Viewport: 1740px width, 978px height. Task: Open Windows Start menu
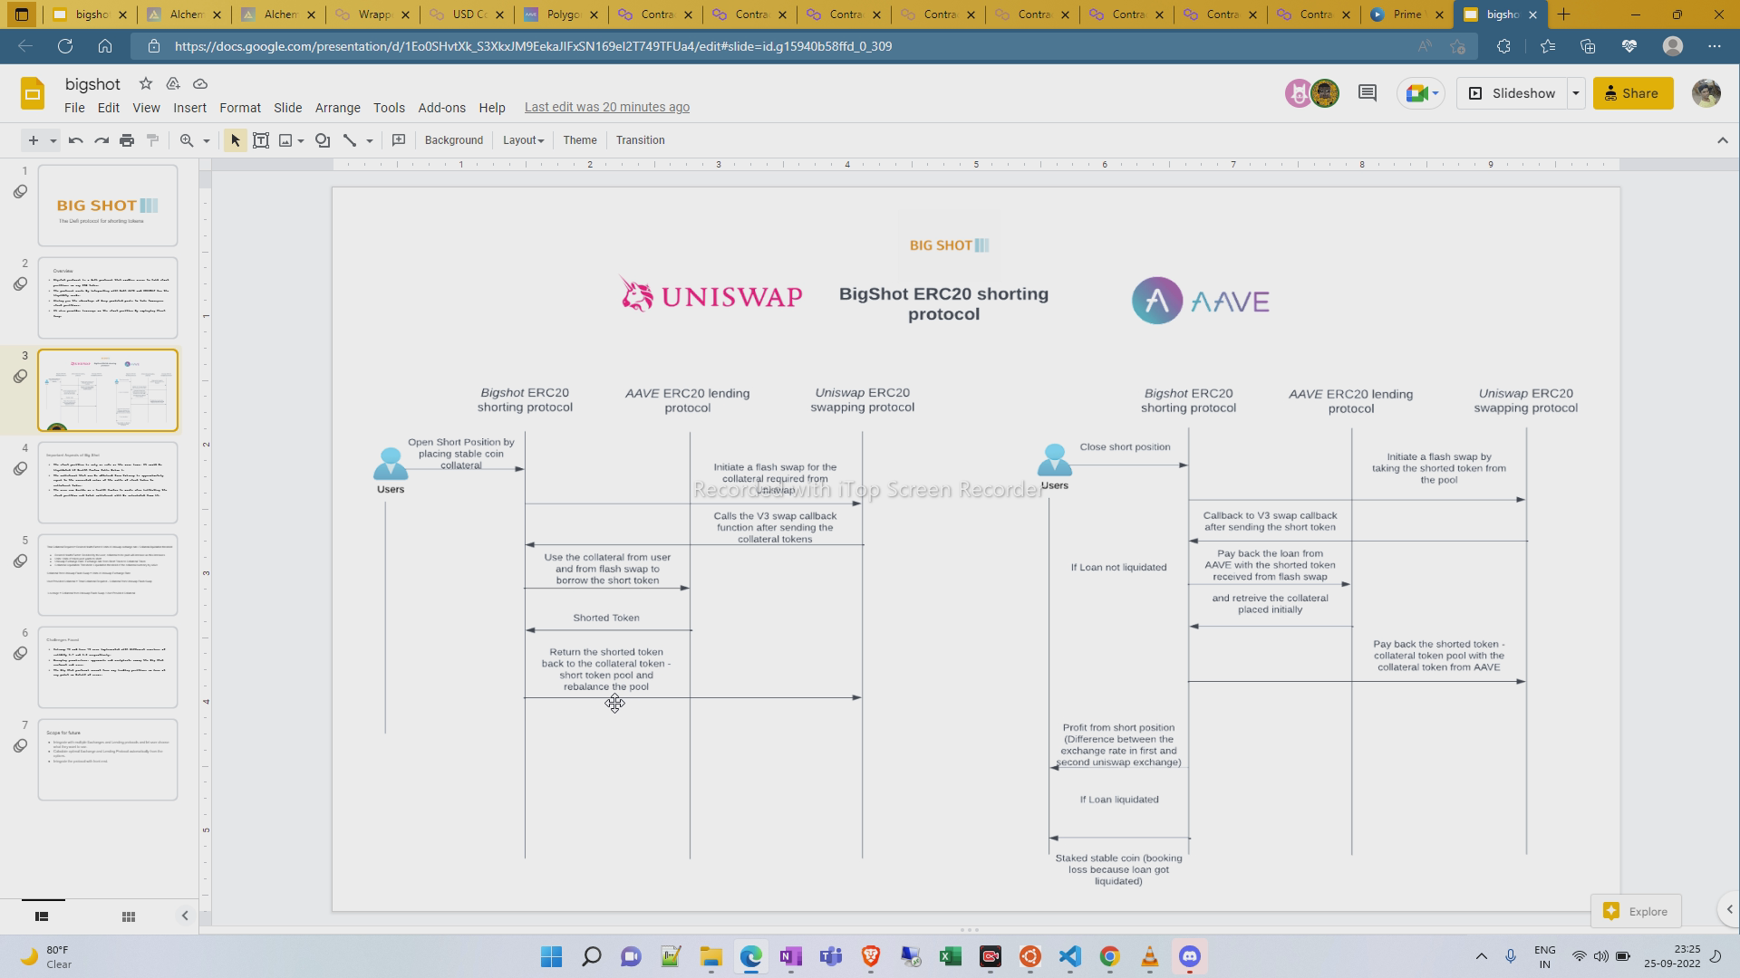551,956
